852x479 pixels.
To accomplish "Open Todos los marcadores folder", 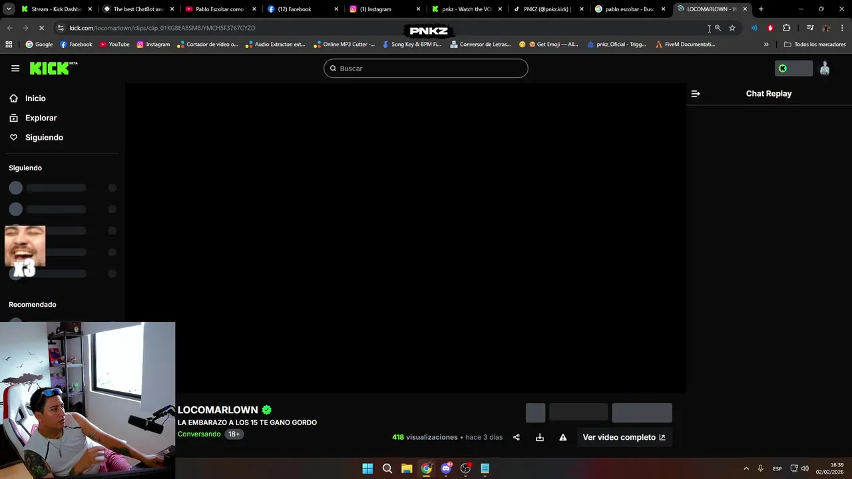I will coord(815,45).
